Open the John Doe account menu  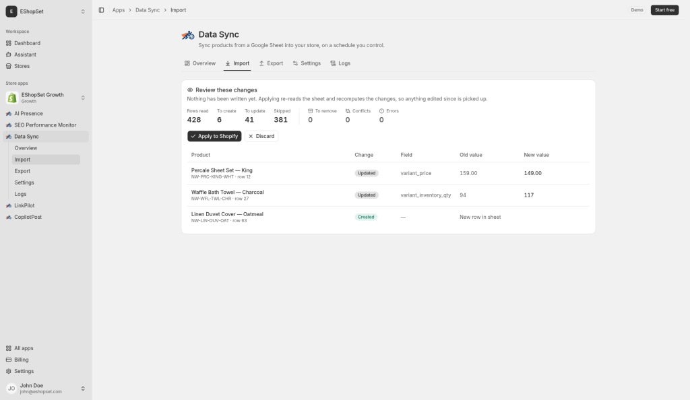tap(46, 389)
